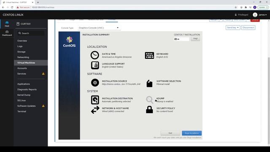Click the Disconnect button

point(248,27)
